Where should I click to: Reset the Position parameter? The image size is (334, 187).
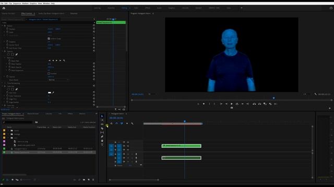point(94,29)
